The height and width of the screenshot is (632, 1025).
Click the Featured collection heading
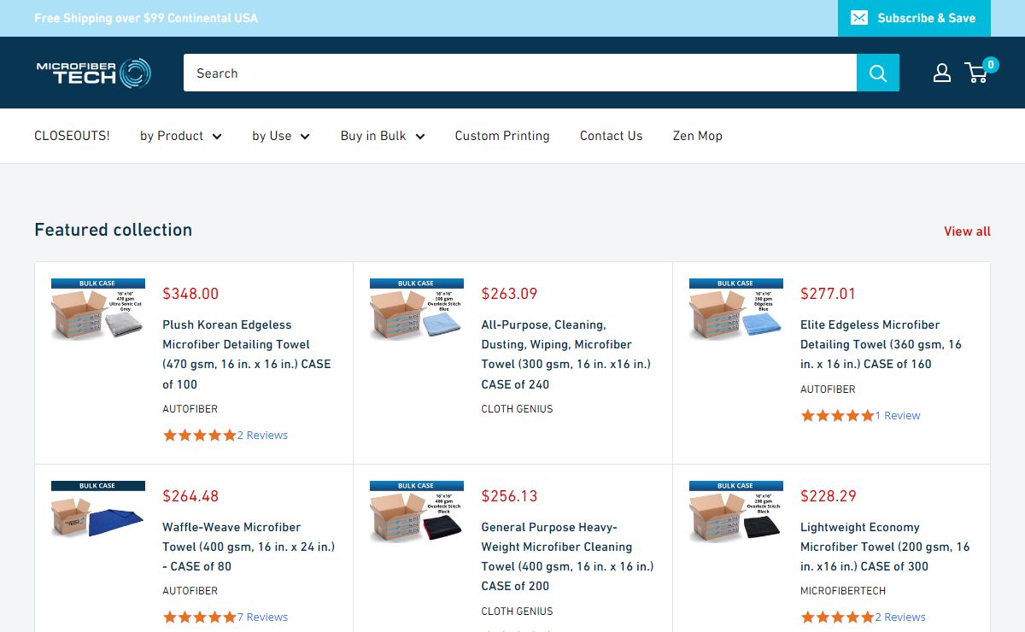tap(114, 230)
